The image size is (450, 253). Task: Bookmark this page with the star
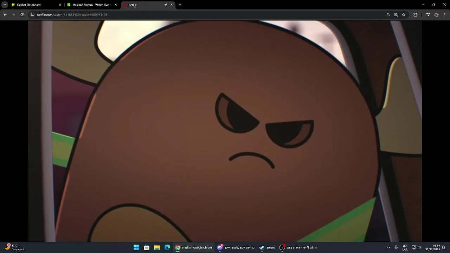tap(404, 15)
